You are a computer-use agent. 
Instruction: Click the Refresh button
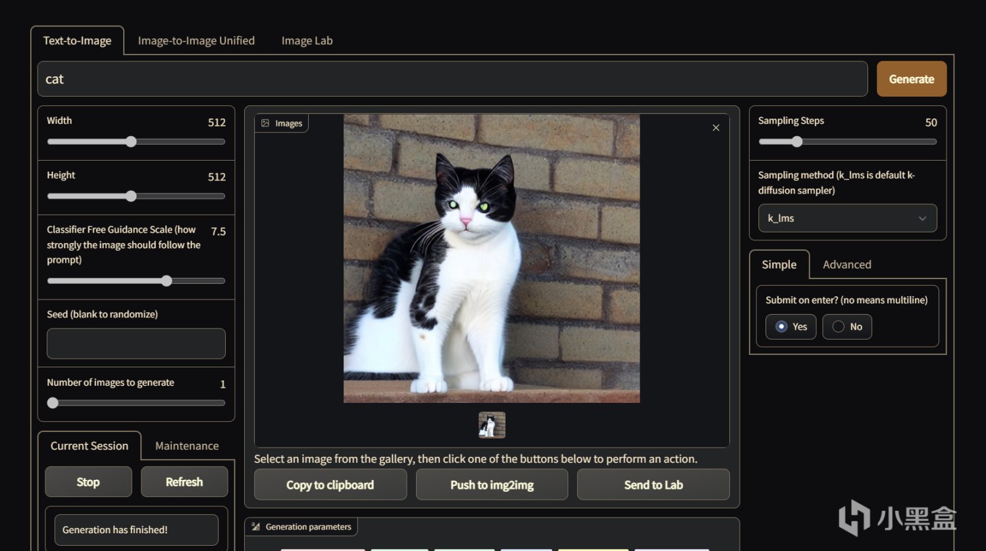coord(184,482)
